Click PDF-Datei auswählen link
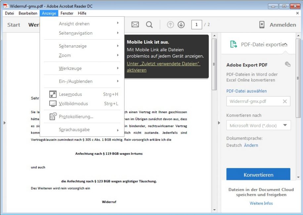This screenshot has height=215, width=303. (246, 91)
